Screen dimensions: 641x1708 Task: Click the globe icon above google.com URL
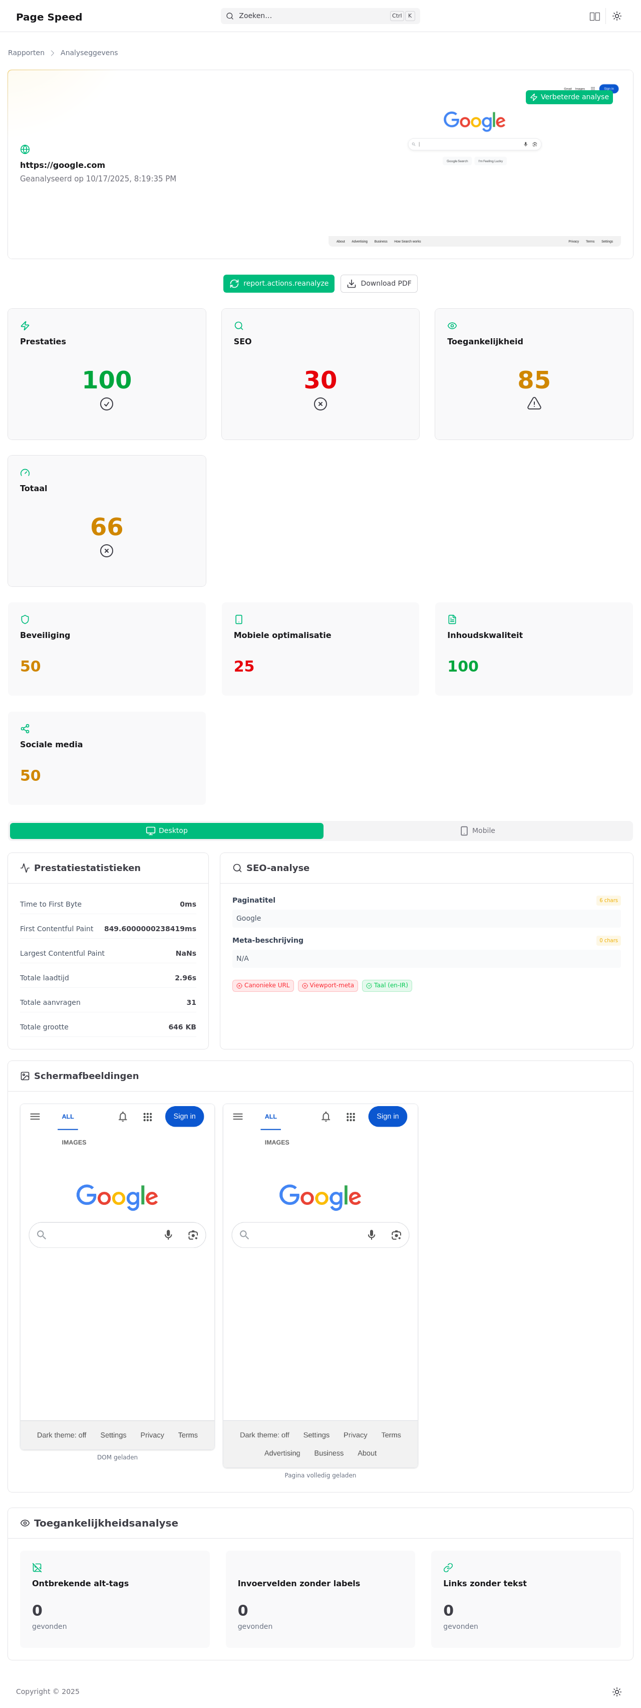pyautogui.click(x=25, y=150)
